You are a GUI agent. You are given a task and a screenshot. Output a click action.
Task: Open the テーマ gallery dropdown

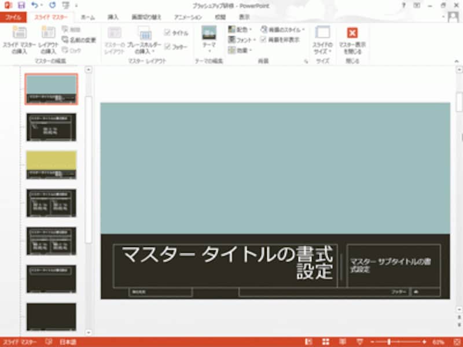coord(209,40)
